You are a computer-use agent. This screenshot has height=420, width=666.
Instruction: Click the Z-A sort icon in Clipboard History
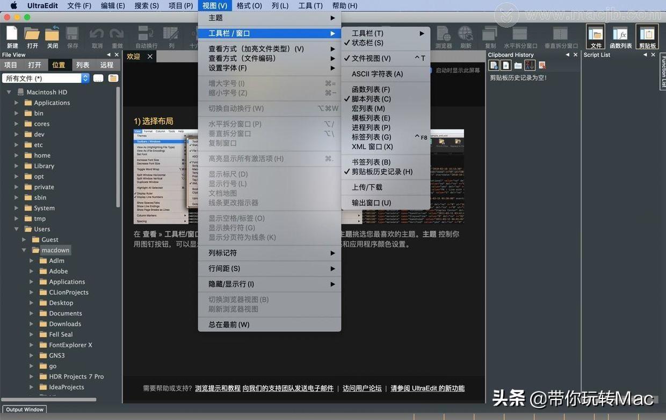click(x=530, y=65)
